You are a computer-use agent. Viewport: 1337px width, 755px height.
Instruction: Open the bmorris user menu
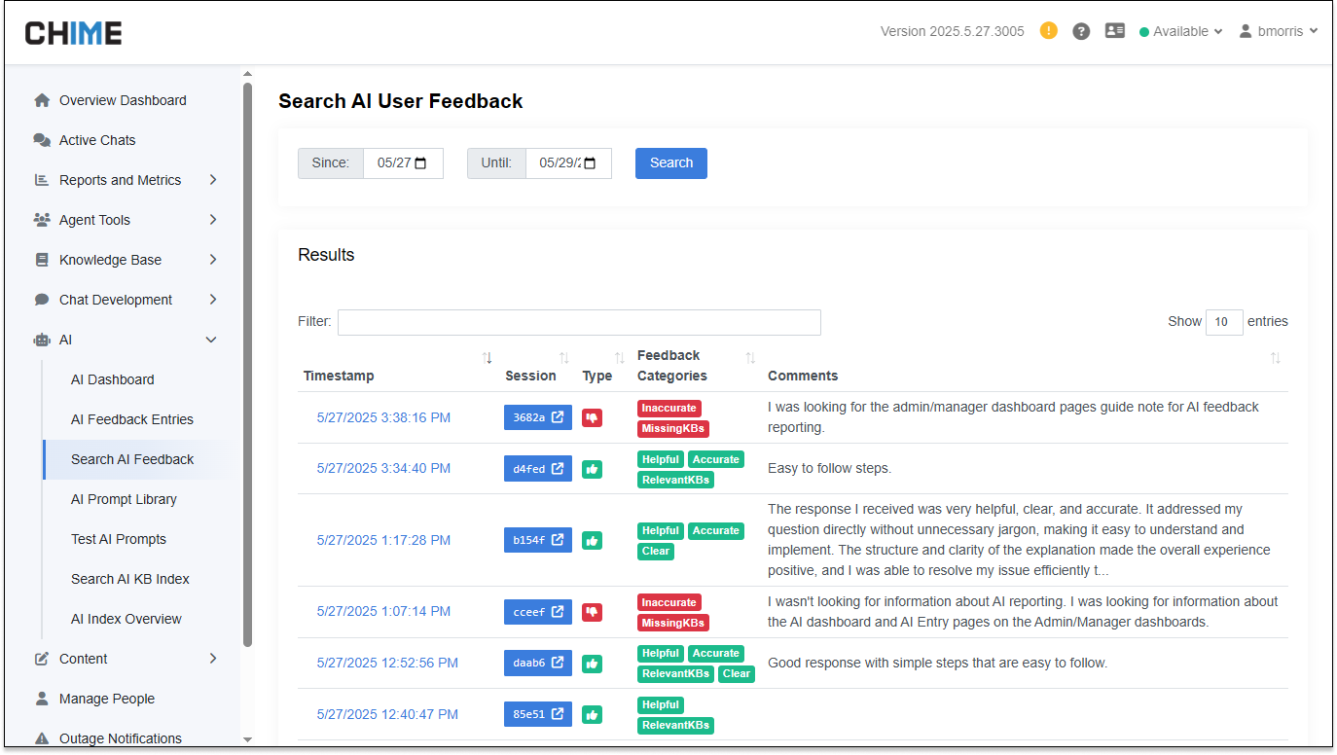pyautogui.click(x=1279, y=31)
